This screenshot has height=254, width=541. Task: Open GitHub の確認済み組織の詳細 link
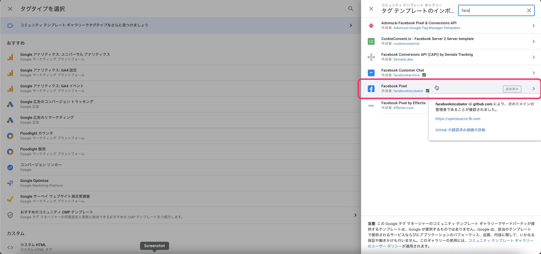tap(460, 130)
